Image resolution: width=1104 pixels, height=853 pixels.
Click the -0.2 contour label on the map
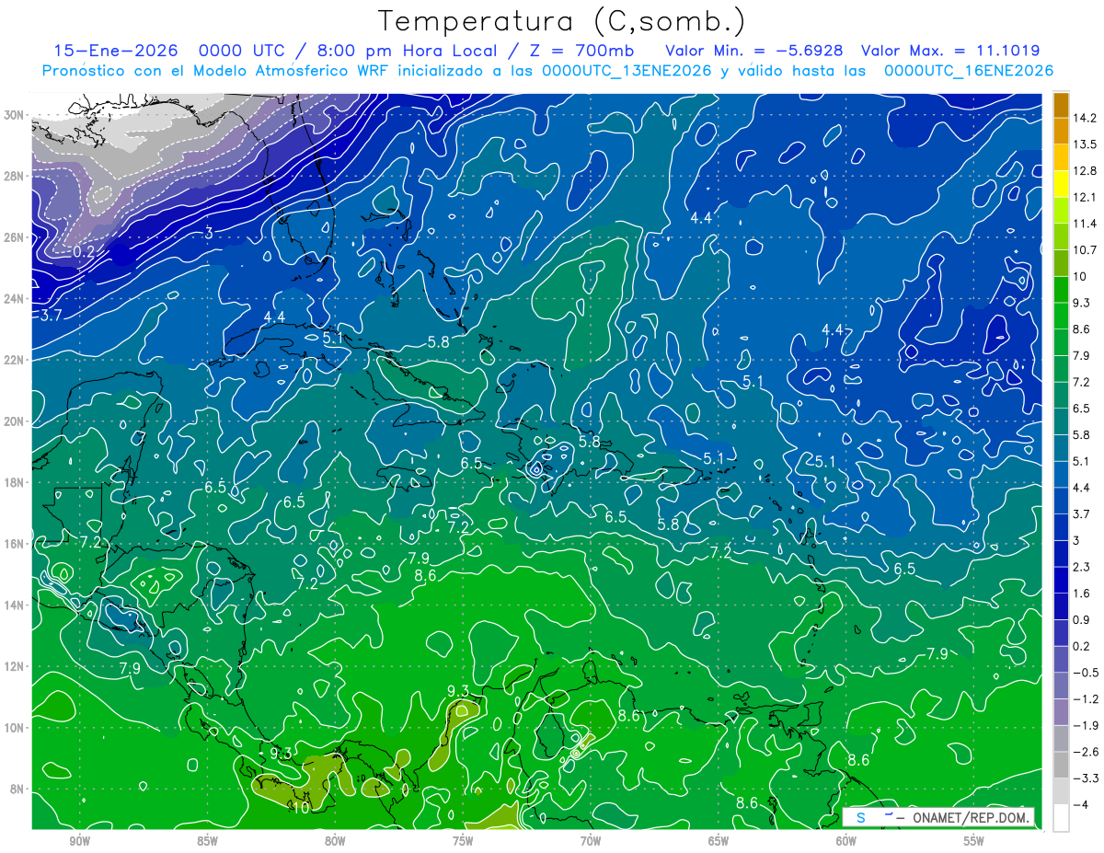point(81,251)
